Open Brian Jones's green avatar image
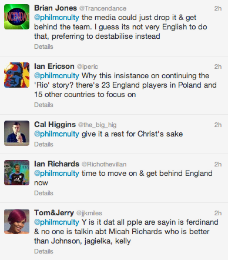The image size is (228, 260). click(16, 17)
